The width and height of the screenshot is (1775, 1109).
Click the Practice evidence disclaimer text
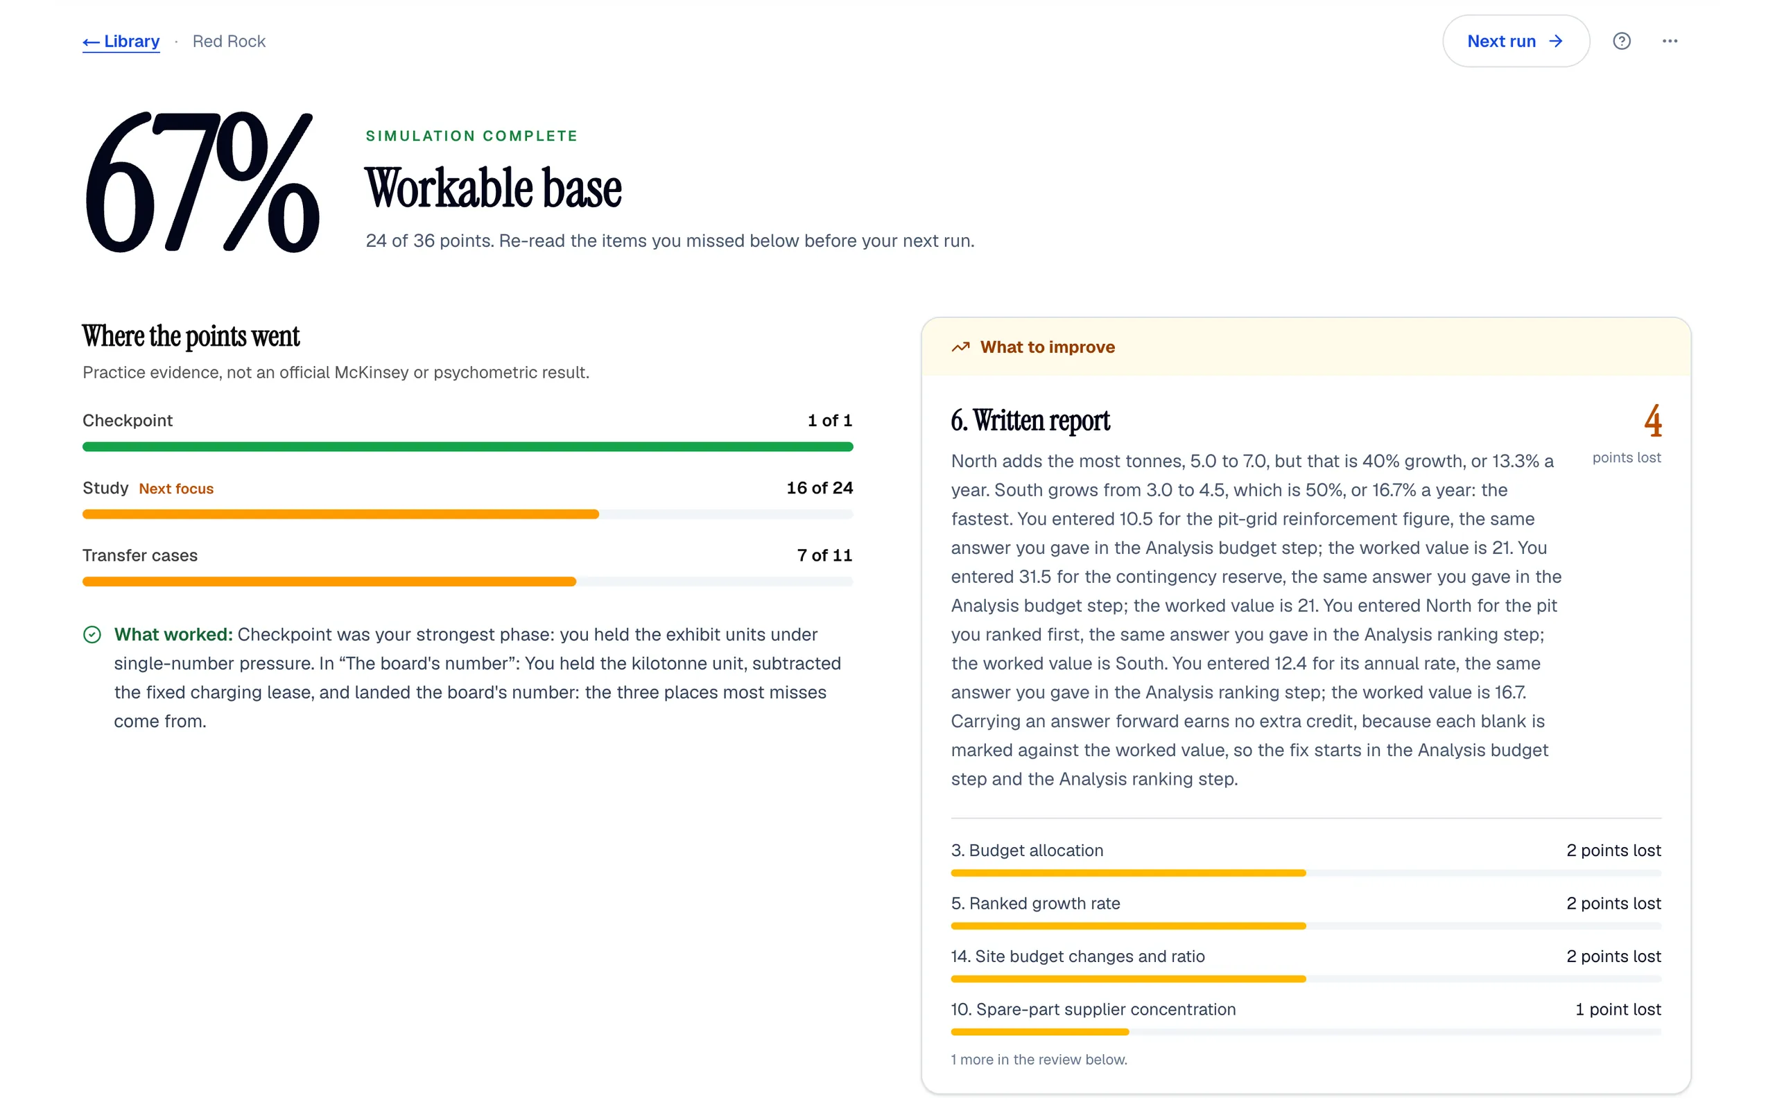335,373
